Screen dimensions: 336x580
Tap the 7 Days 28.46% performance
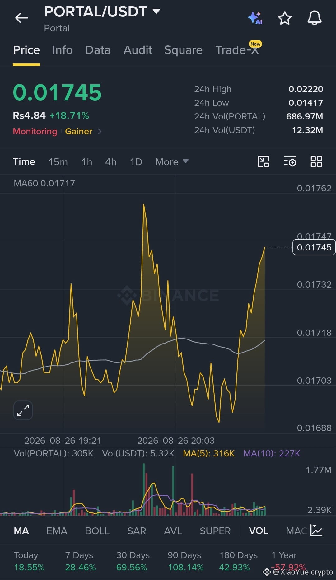(80, 561)
